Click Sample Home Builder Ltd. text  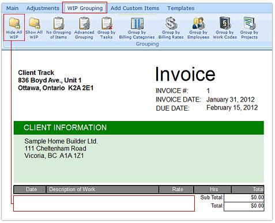point(61,141)
